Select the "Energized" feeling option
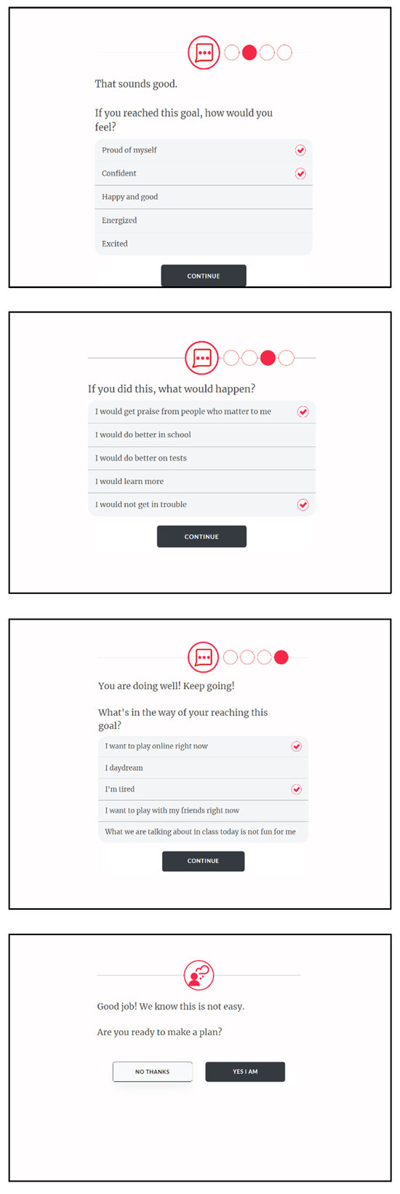 [x=204, y=220]
